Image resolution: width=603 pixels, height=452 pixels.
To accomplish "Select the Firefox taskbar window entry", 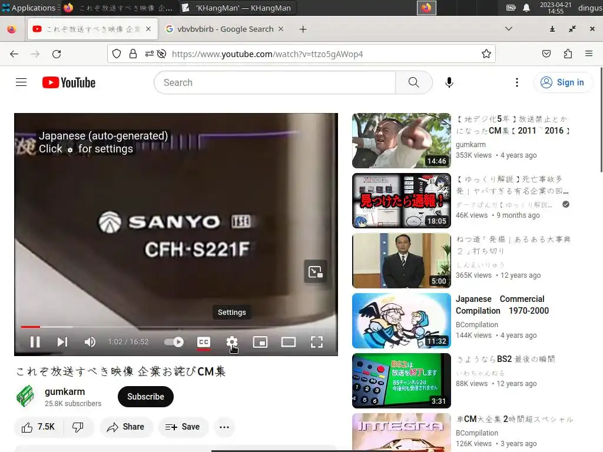I will [x=120, y=8].
